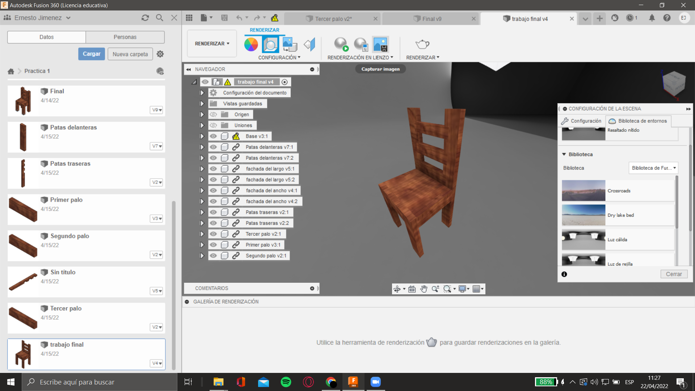This screenshot has width=695, height=391.
Task: Toggle visibility of Tercer palo v2:1
Action: click(x=213, y=234)
